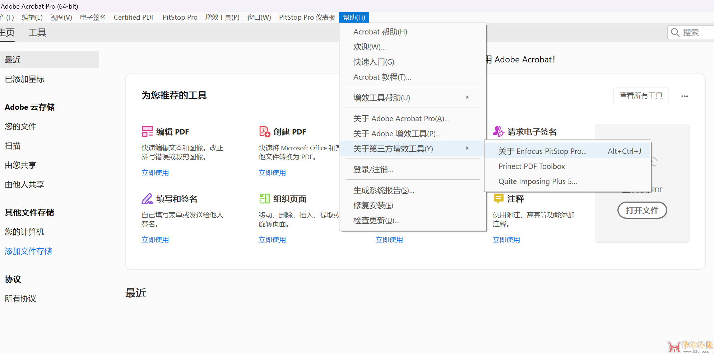This screenshot has height=354, width=714.
Task: Select 最近 in the sidebar
Action: (x=50, y=60)
